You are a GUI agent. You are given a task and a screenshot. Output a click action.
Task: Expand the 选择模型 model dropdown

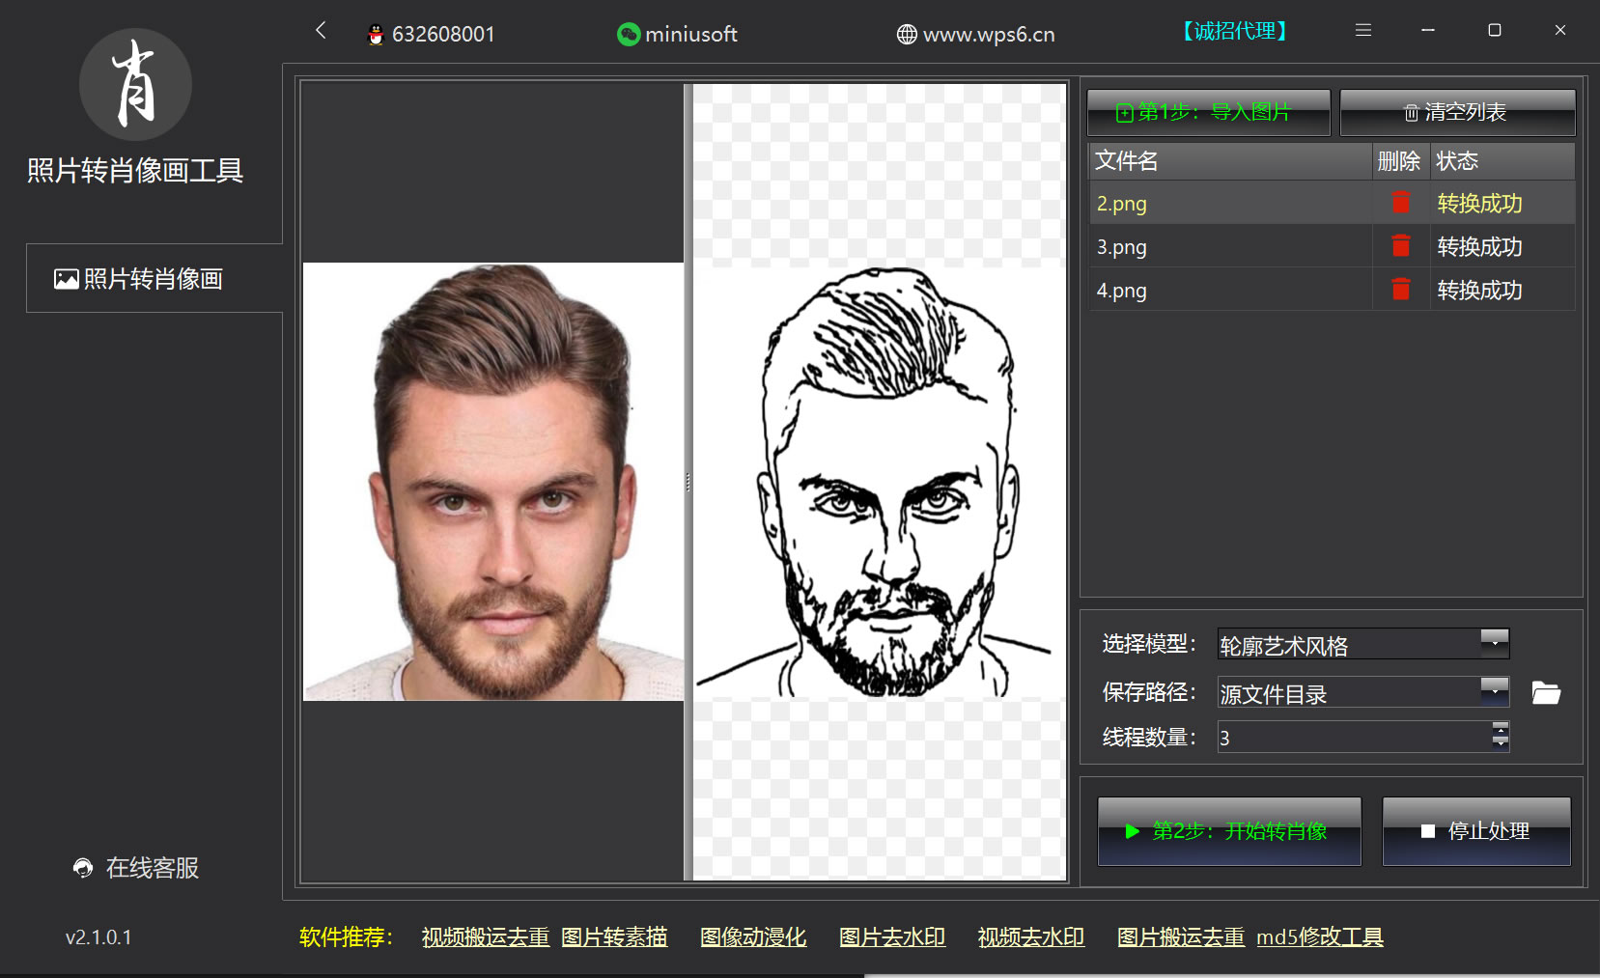1494,643
